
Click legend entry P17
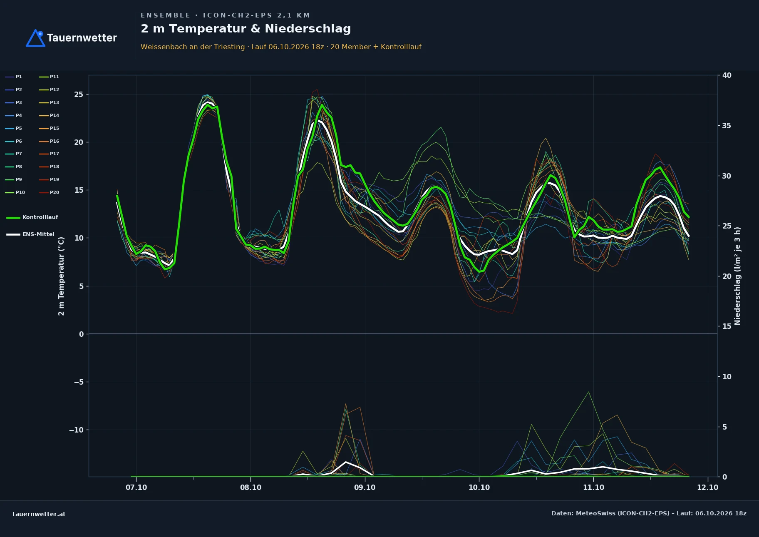49,154
